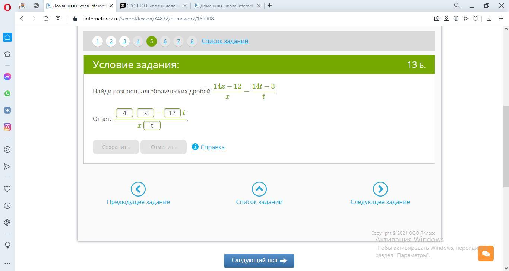The image size is (509, 271).
Task: Open Facebook Messenger in the sidebar
Action: tap(7, 77)
